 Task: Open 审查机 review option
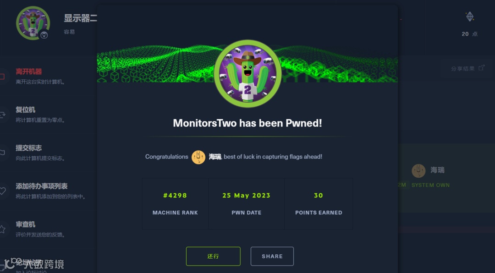click(x=26, y=224)
